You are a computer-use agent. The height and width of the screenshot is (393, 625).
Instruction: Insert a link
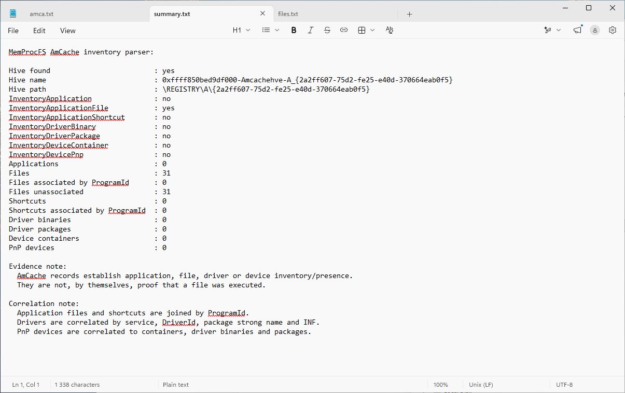[x=343, y=31]
